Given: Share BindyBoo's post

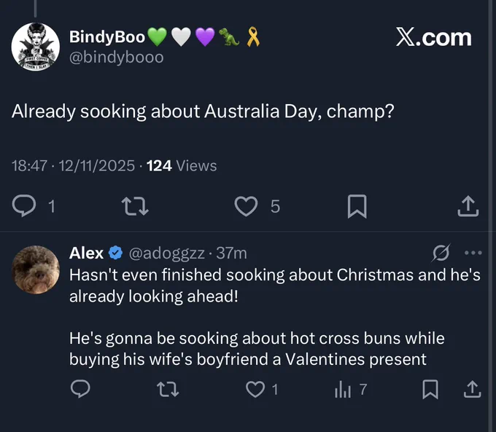Looking at the screenshot, I should pyautogui.click(x=468, y=206).
